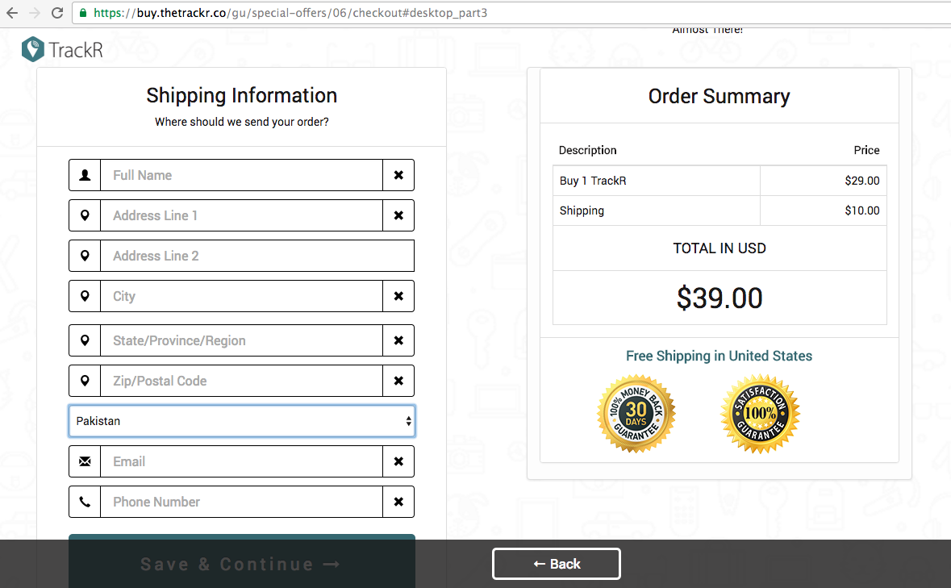Image resolution: width=951 pixels, height=588 pixels.
Task: Click the browser address bar URL
Action: (x=290, y=13)
